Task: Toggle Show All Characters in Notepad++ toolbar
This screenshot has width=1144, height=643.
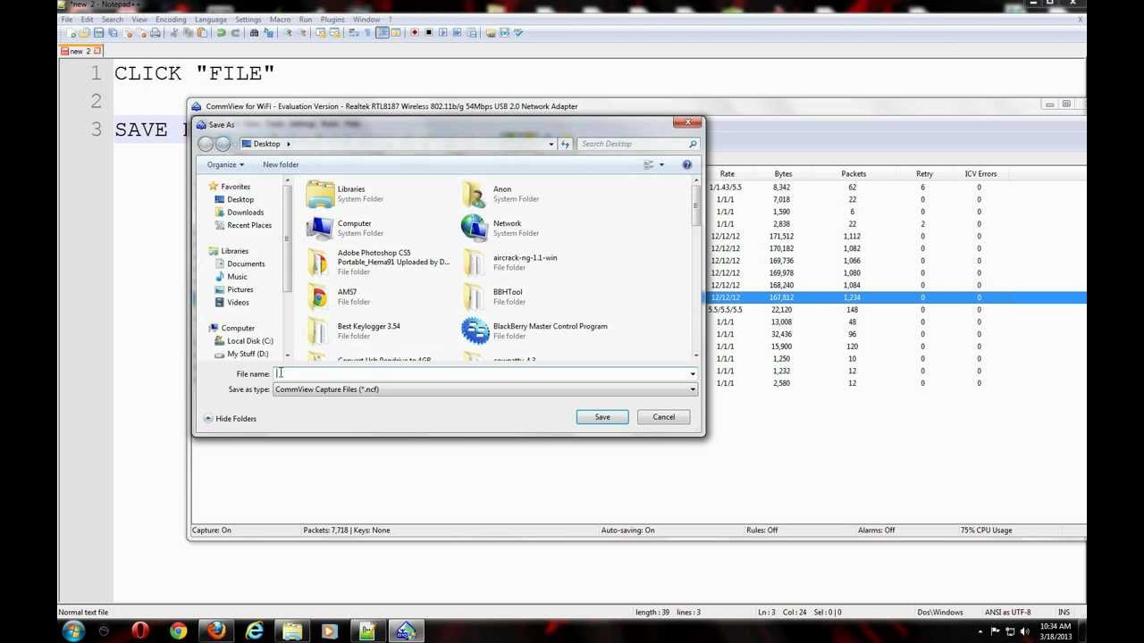Action: pos(367,32)
